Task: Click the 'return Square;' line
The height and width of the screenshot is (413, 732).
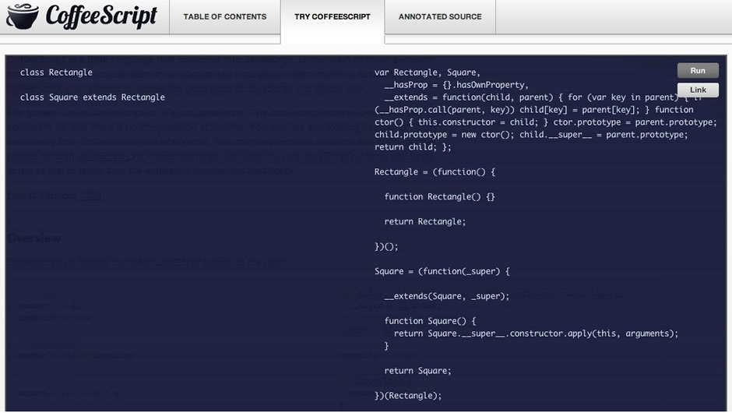Action: tap(418, 371)
